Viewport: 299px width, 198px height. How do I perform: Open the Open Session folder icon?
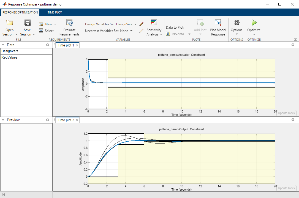10,23
